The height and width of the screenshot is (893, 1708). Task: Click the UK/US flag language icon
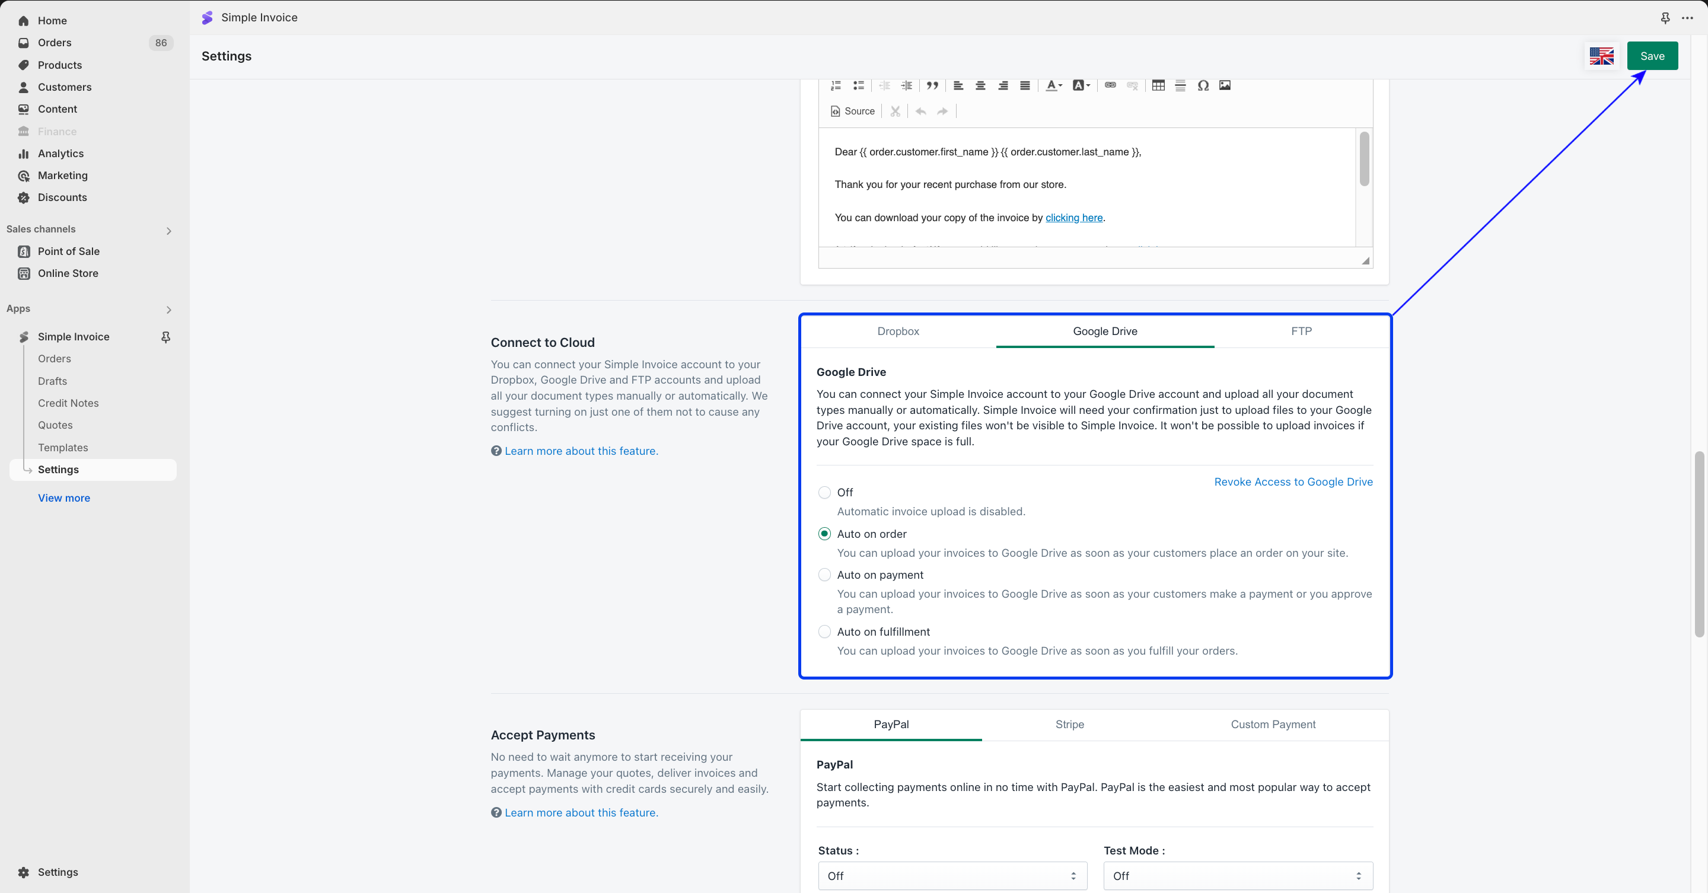1601,56
